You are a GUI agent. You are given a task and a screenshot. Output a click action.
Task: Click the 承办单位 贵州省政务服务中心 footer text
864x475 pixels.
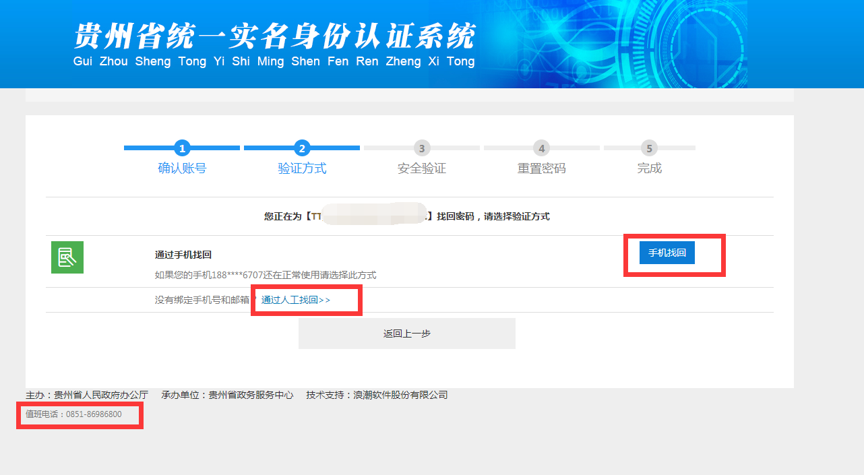(227, 395)
